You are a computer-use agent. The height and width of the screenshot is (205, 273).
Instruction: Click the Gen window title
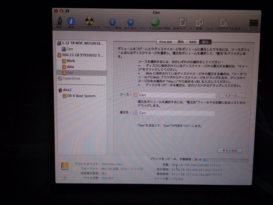point(156,13)
